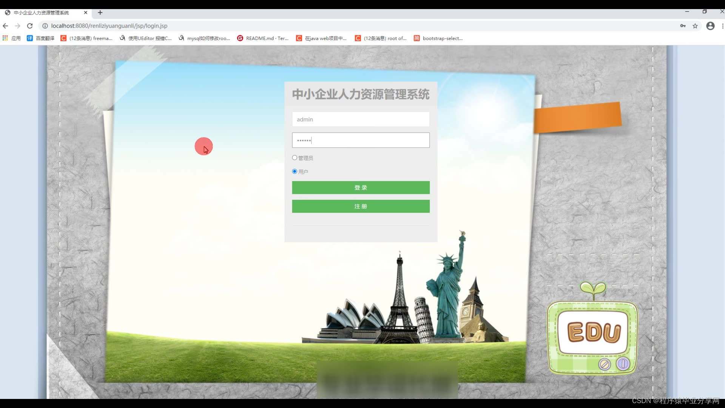Click the browser forward arrow

pos(17,26)
